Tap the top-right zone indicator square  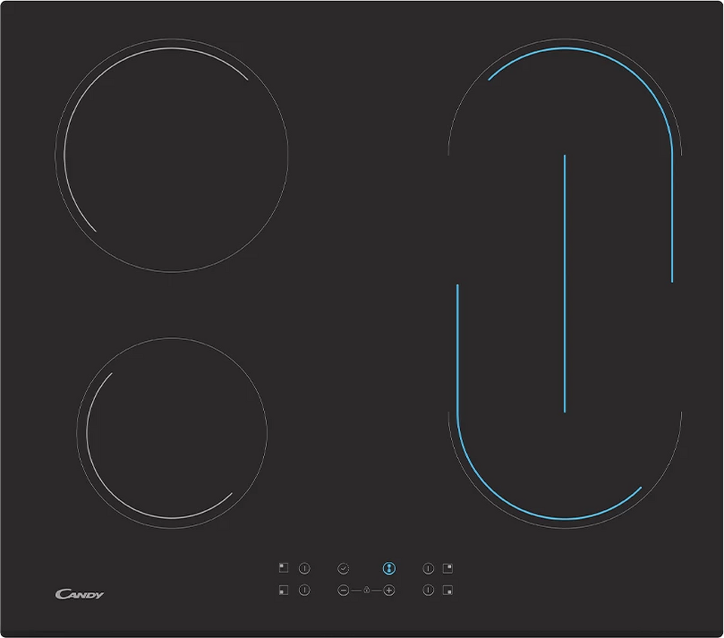pos(448,568)
